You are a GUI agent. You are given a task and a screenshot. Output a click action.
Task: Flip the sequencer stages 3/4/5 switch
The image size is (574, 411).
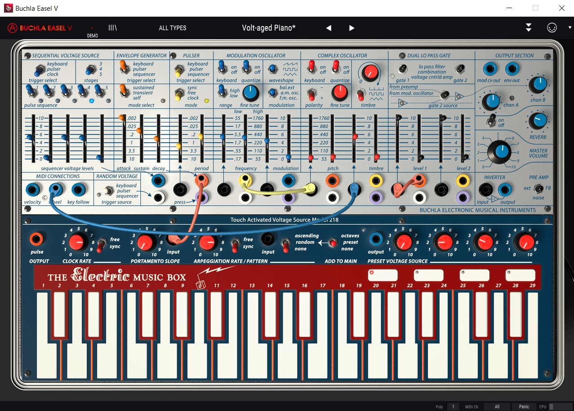(x=92, y=70)
